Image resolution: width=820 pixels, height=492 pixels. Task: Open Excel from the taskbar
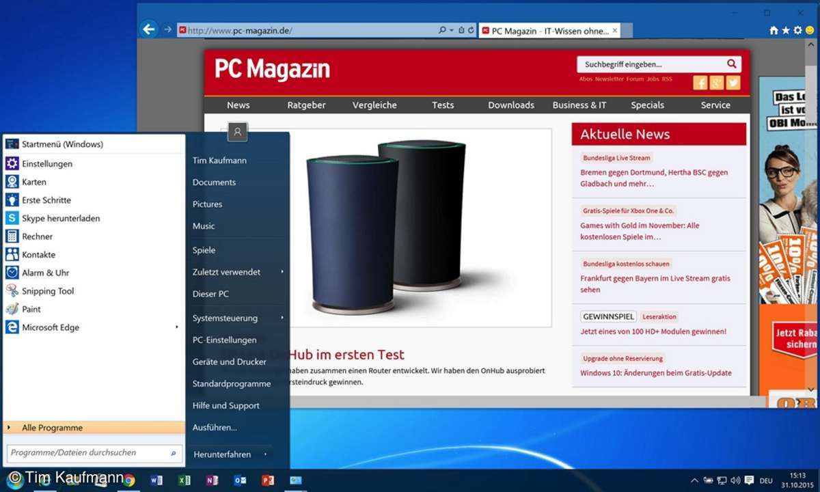tap(184, 480)
